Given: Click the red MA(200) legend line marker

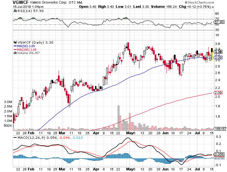Looking at the screenshot, I should [x=15, y=50].
